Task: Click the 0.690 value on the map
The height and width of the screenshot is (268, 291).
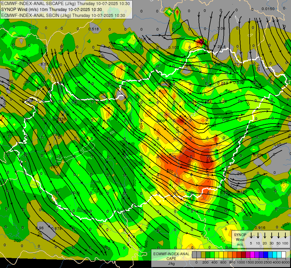Action: tap(225, 192)
